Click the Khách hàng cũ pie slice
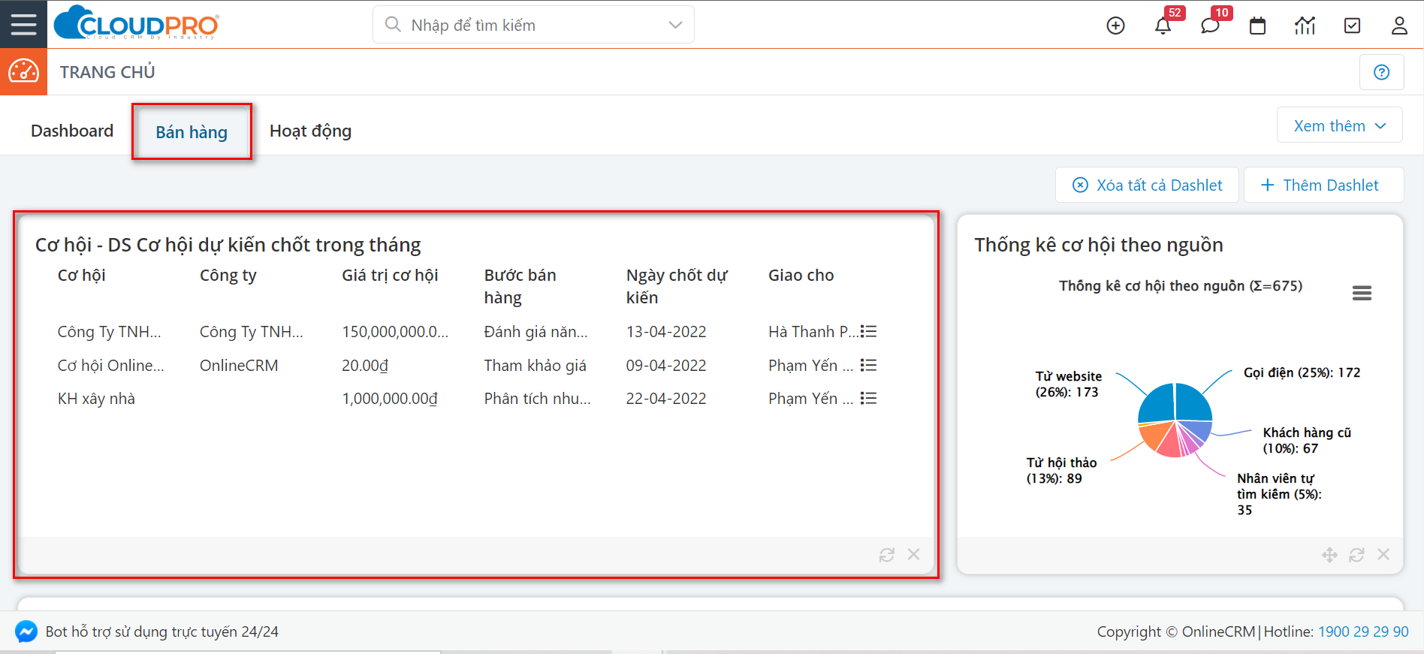 point(1199,430)
